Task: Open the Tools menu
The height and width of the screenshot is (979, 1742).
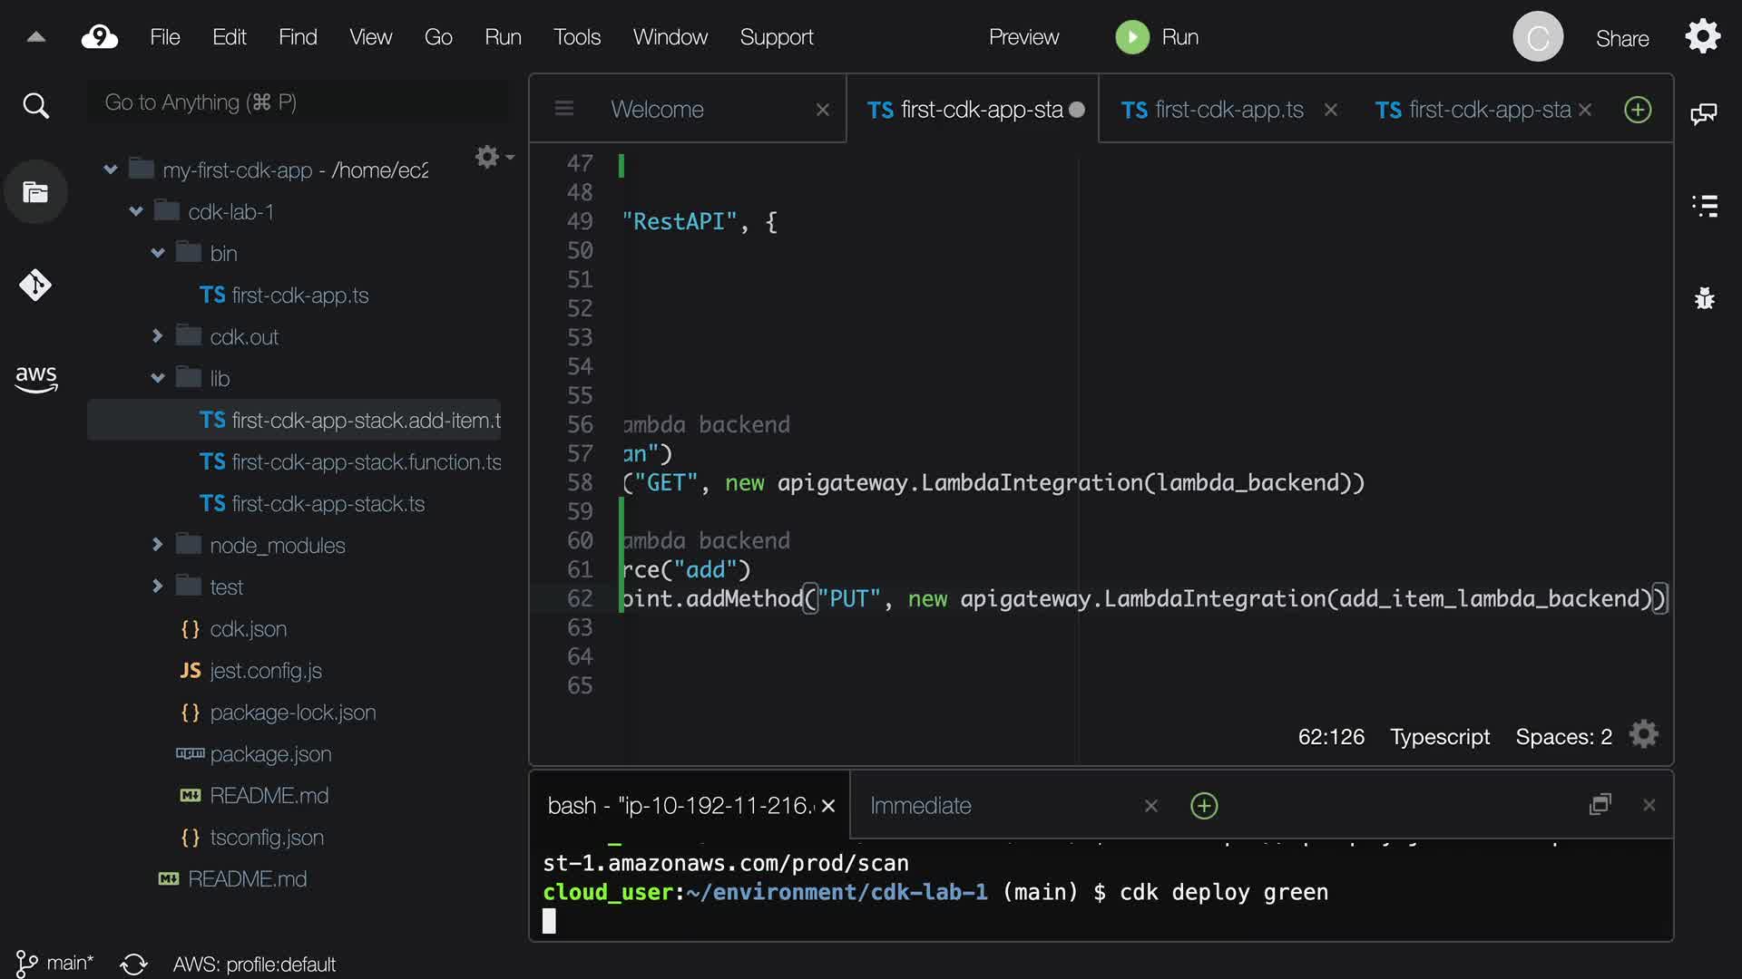Action: tap(577, 37)
